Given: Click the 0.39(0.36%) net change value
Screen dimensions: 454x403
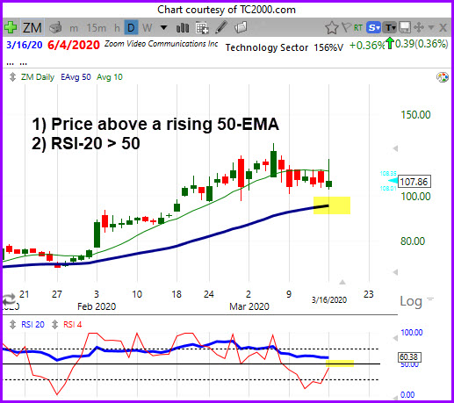Looking at the screenshot, I should click(422, 44).
